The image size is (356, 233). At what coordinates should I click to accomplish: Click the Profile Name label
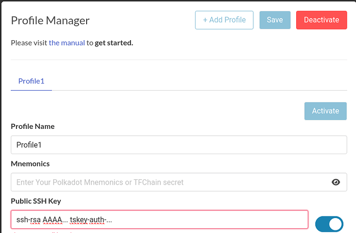33,126
